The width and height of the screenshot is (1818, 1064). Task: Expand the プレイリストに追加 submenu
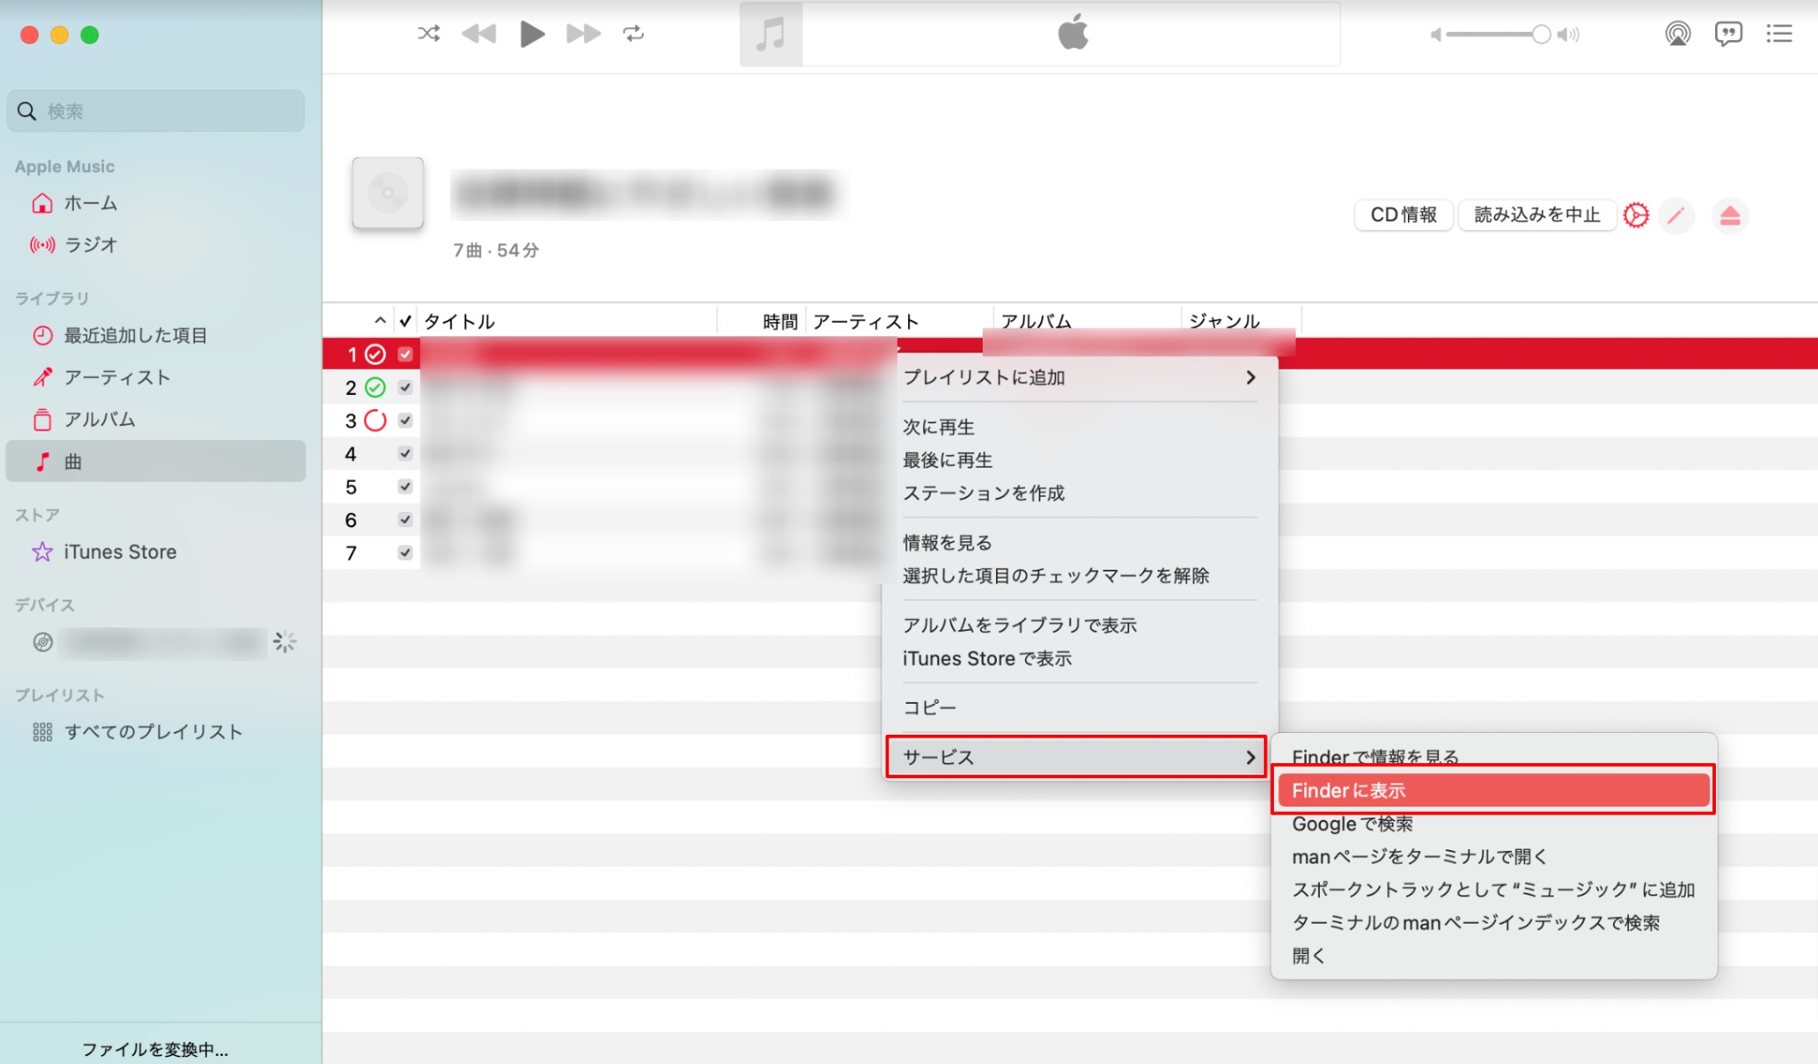(1080, 377)
